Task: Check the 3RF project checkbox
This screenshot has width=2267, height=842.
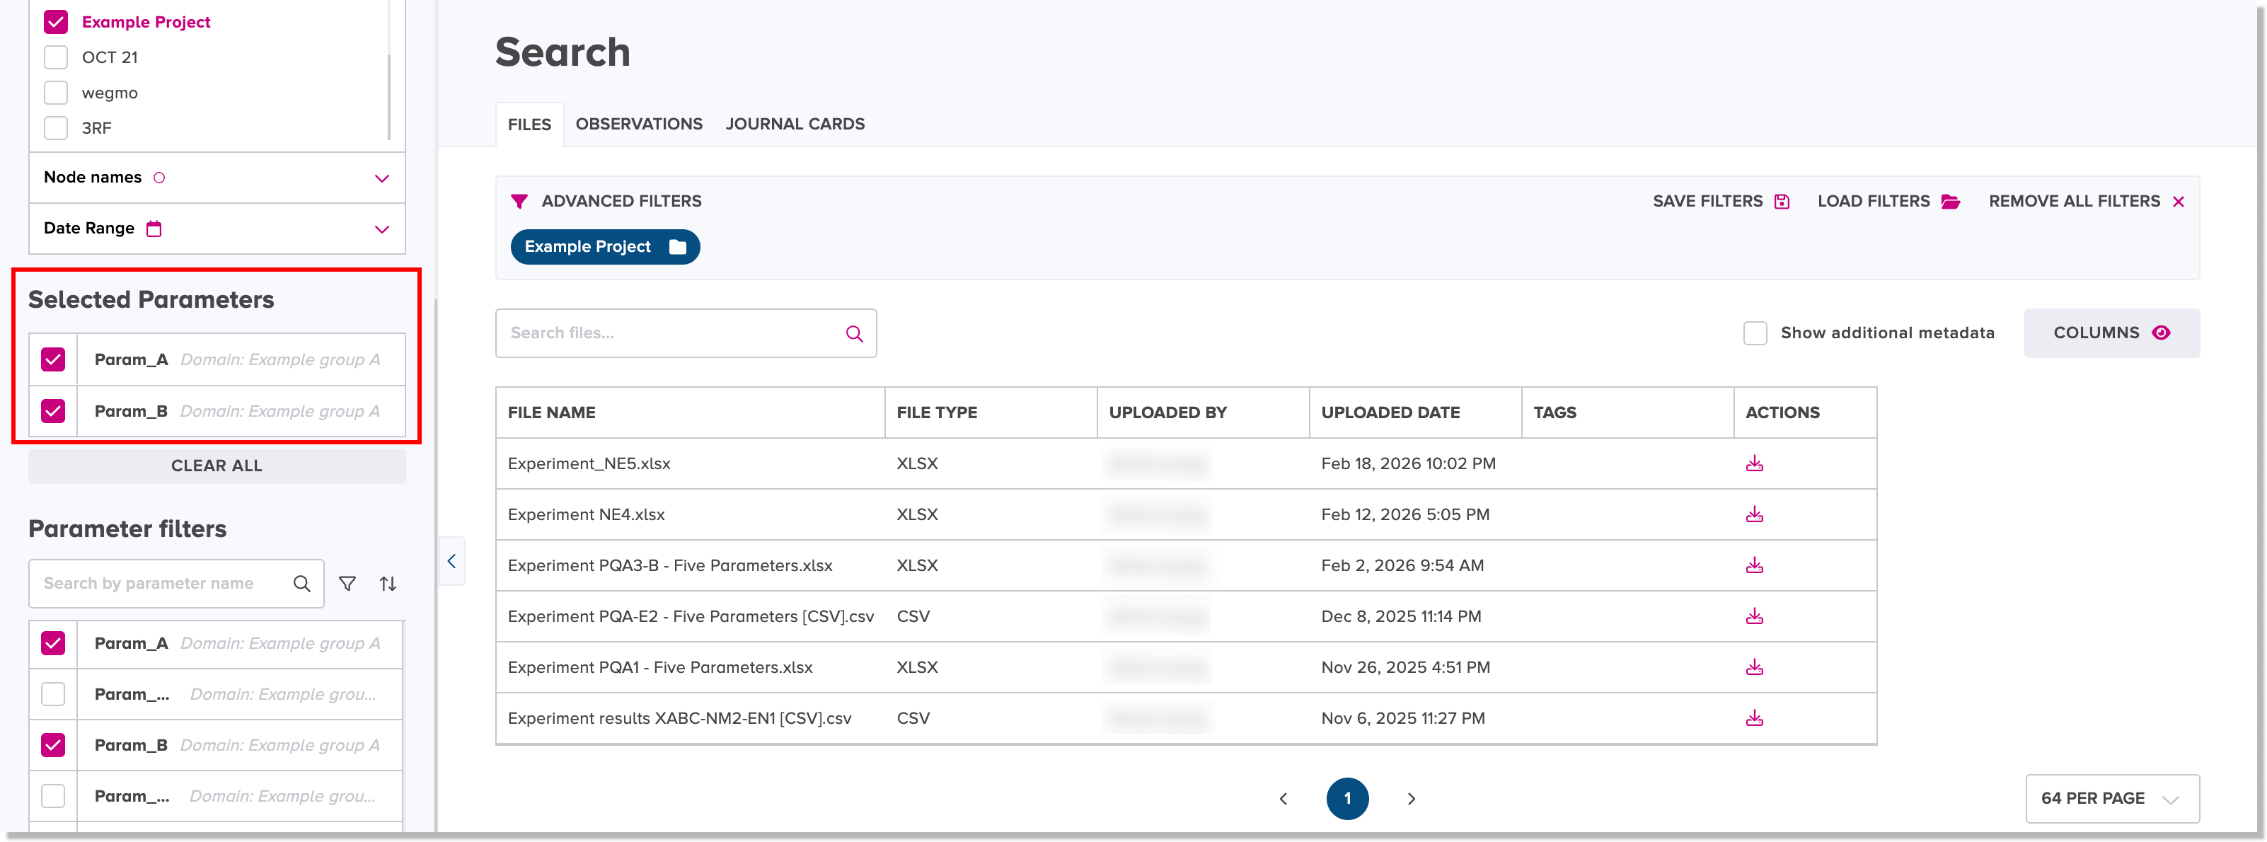Action: pyautogui.click(x=55, y=127)
